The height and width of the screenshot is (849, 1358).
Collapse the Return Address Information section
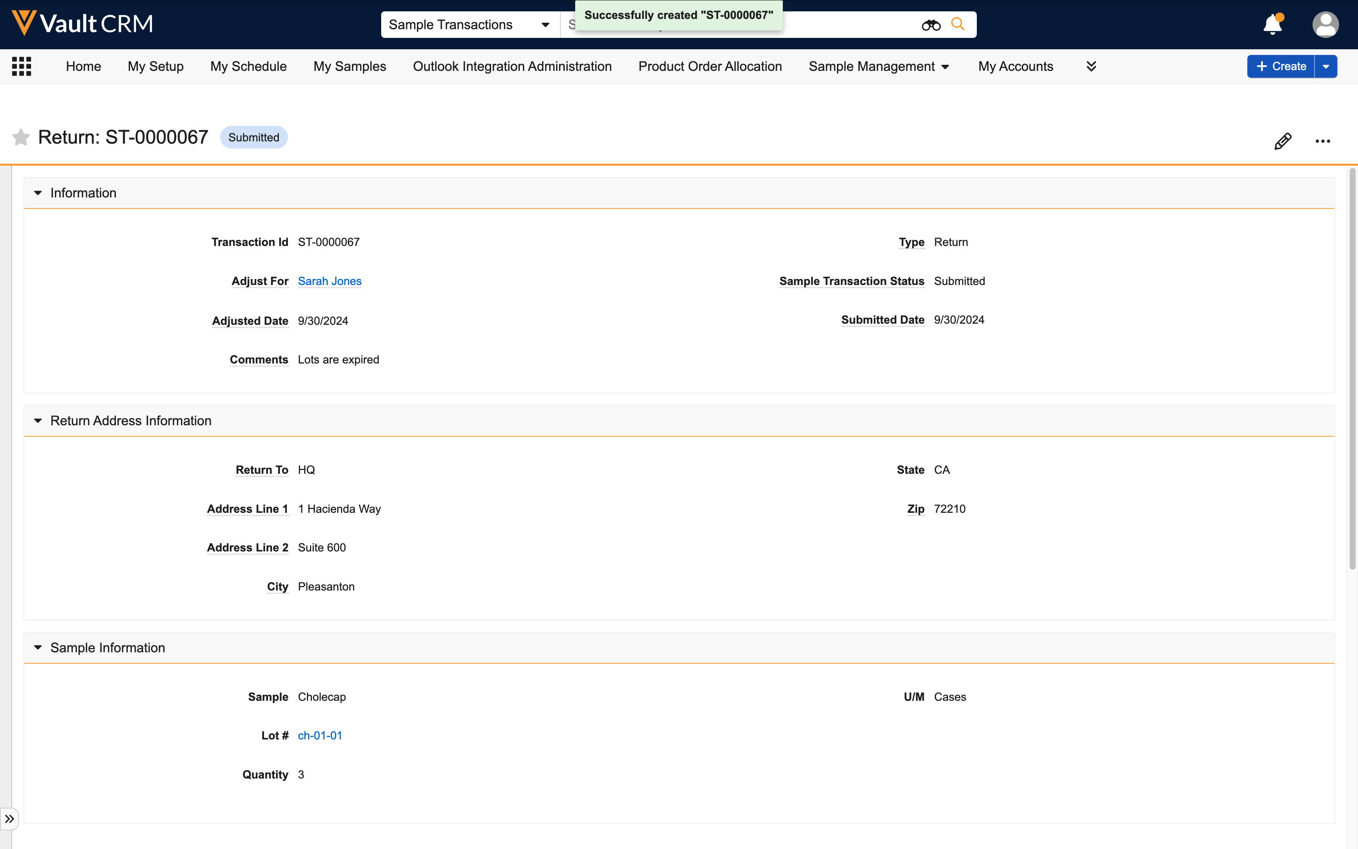(x=38, y=421)
